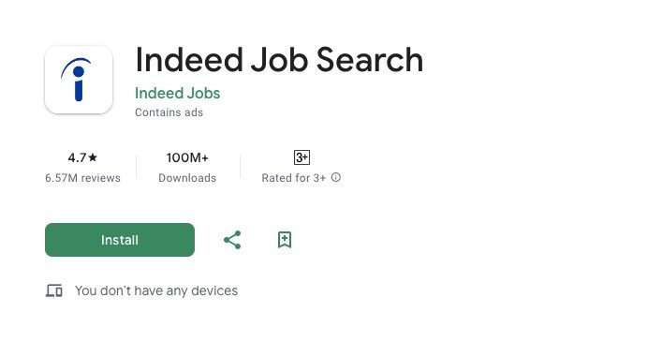This screenshot has width=662, height=357.
Task: Open content rating info icon
Action: pyautogui.click(x=335, y=177)
